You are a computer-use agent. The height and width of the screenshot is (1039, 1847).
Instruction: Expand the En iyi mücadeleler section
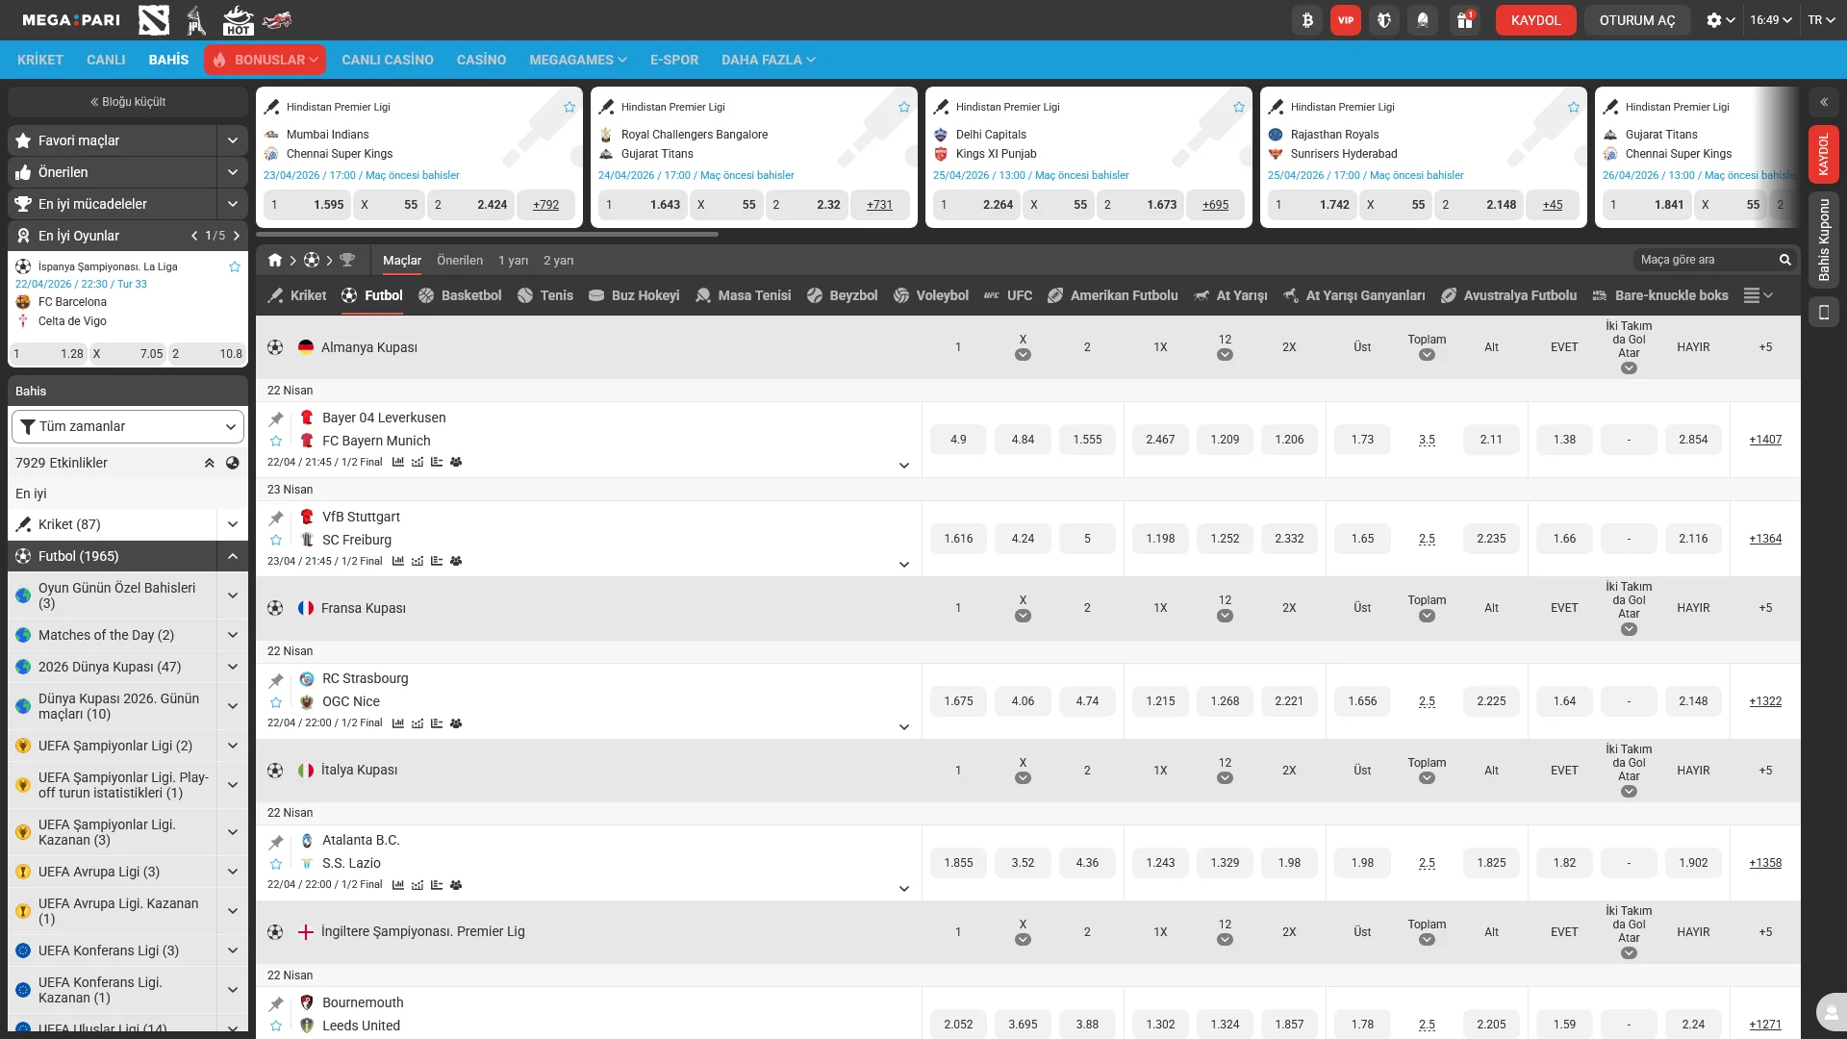point(233,204)
